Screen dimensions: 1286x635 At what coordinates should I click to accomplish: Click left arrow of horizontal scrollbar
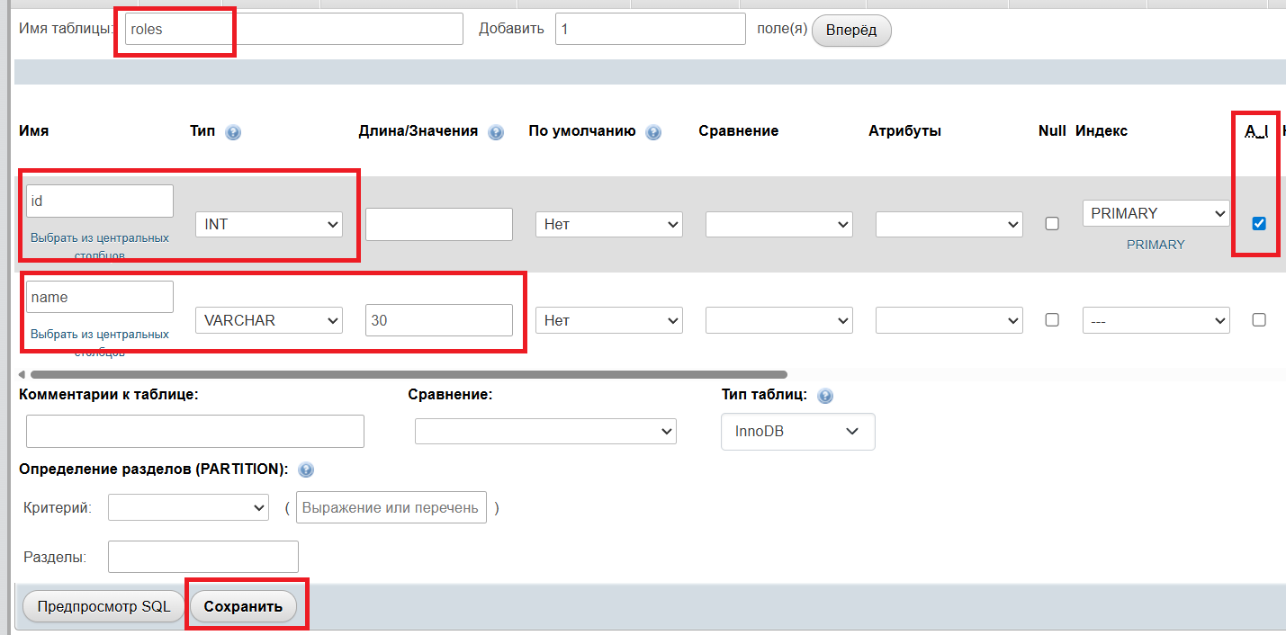pyautogui.click(x=22, y=374)
